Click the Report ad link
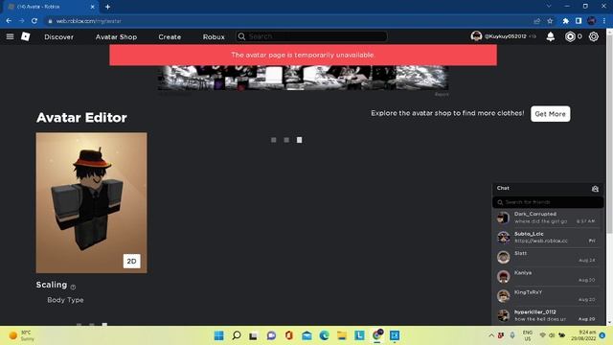 [442, 94]
